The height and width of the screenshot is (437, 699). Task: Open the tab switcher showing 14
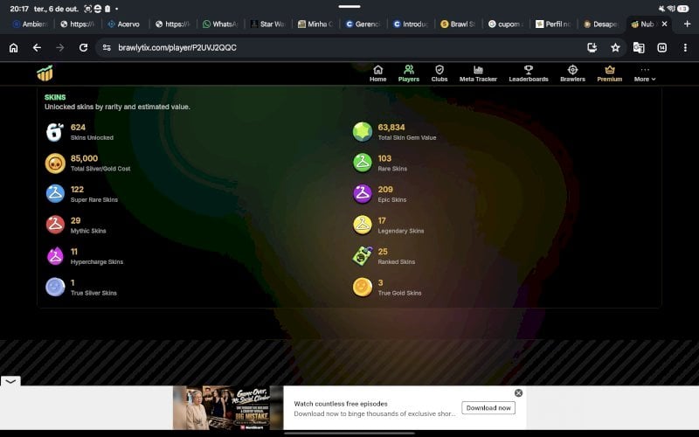point(662,48)
